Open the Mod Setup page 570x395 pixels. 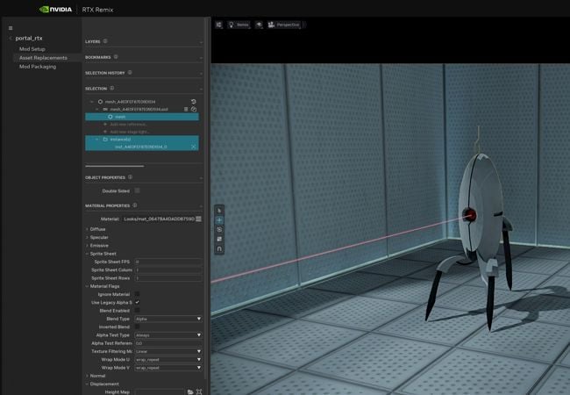[x=32, y=49]
